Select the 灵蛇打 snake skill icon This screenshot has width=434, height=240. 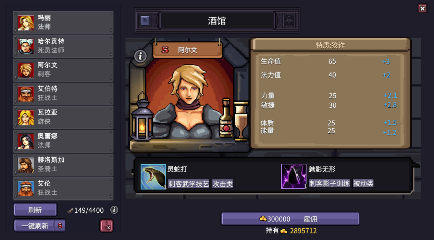click(x=153, y=177)
